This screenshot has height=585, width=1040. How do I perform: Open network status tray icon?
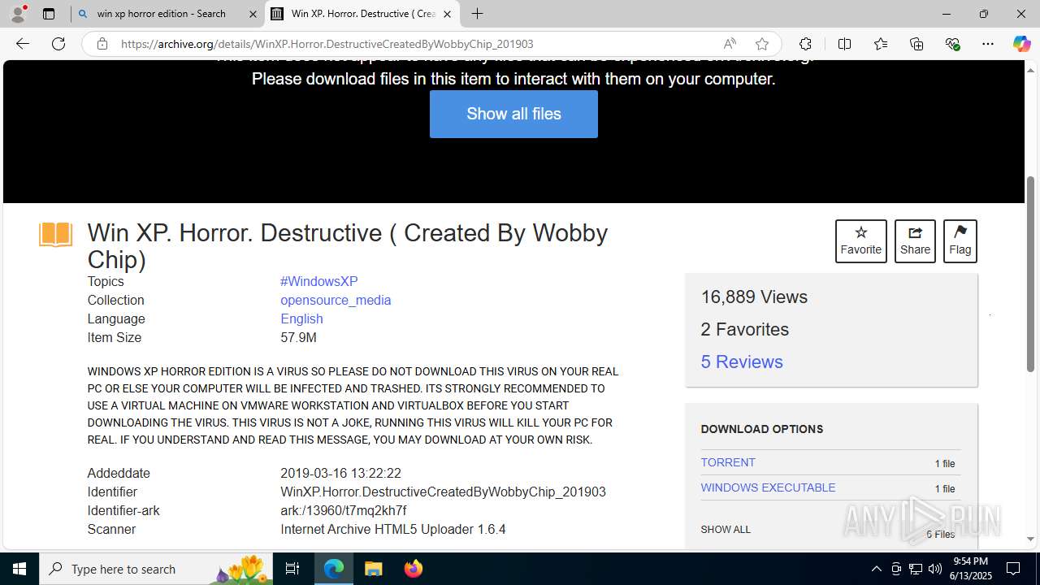click(x=916, y=569)
